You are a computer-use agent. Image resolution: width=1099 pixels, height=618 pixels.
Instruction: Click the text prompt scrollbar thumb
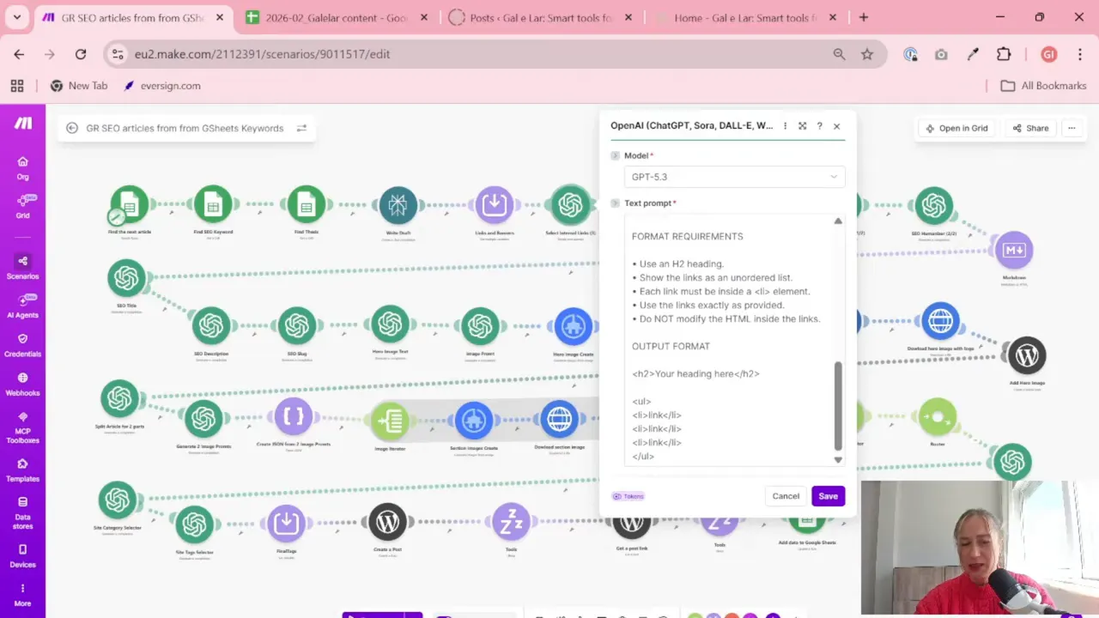tap(838, 405)
